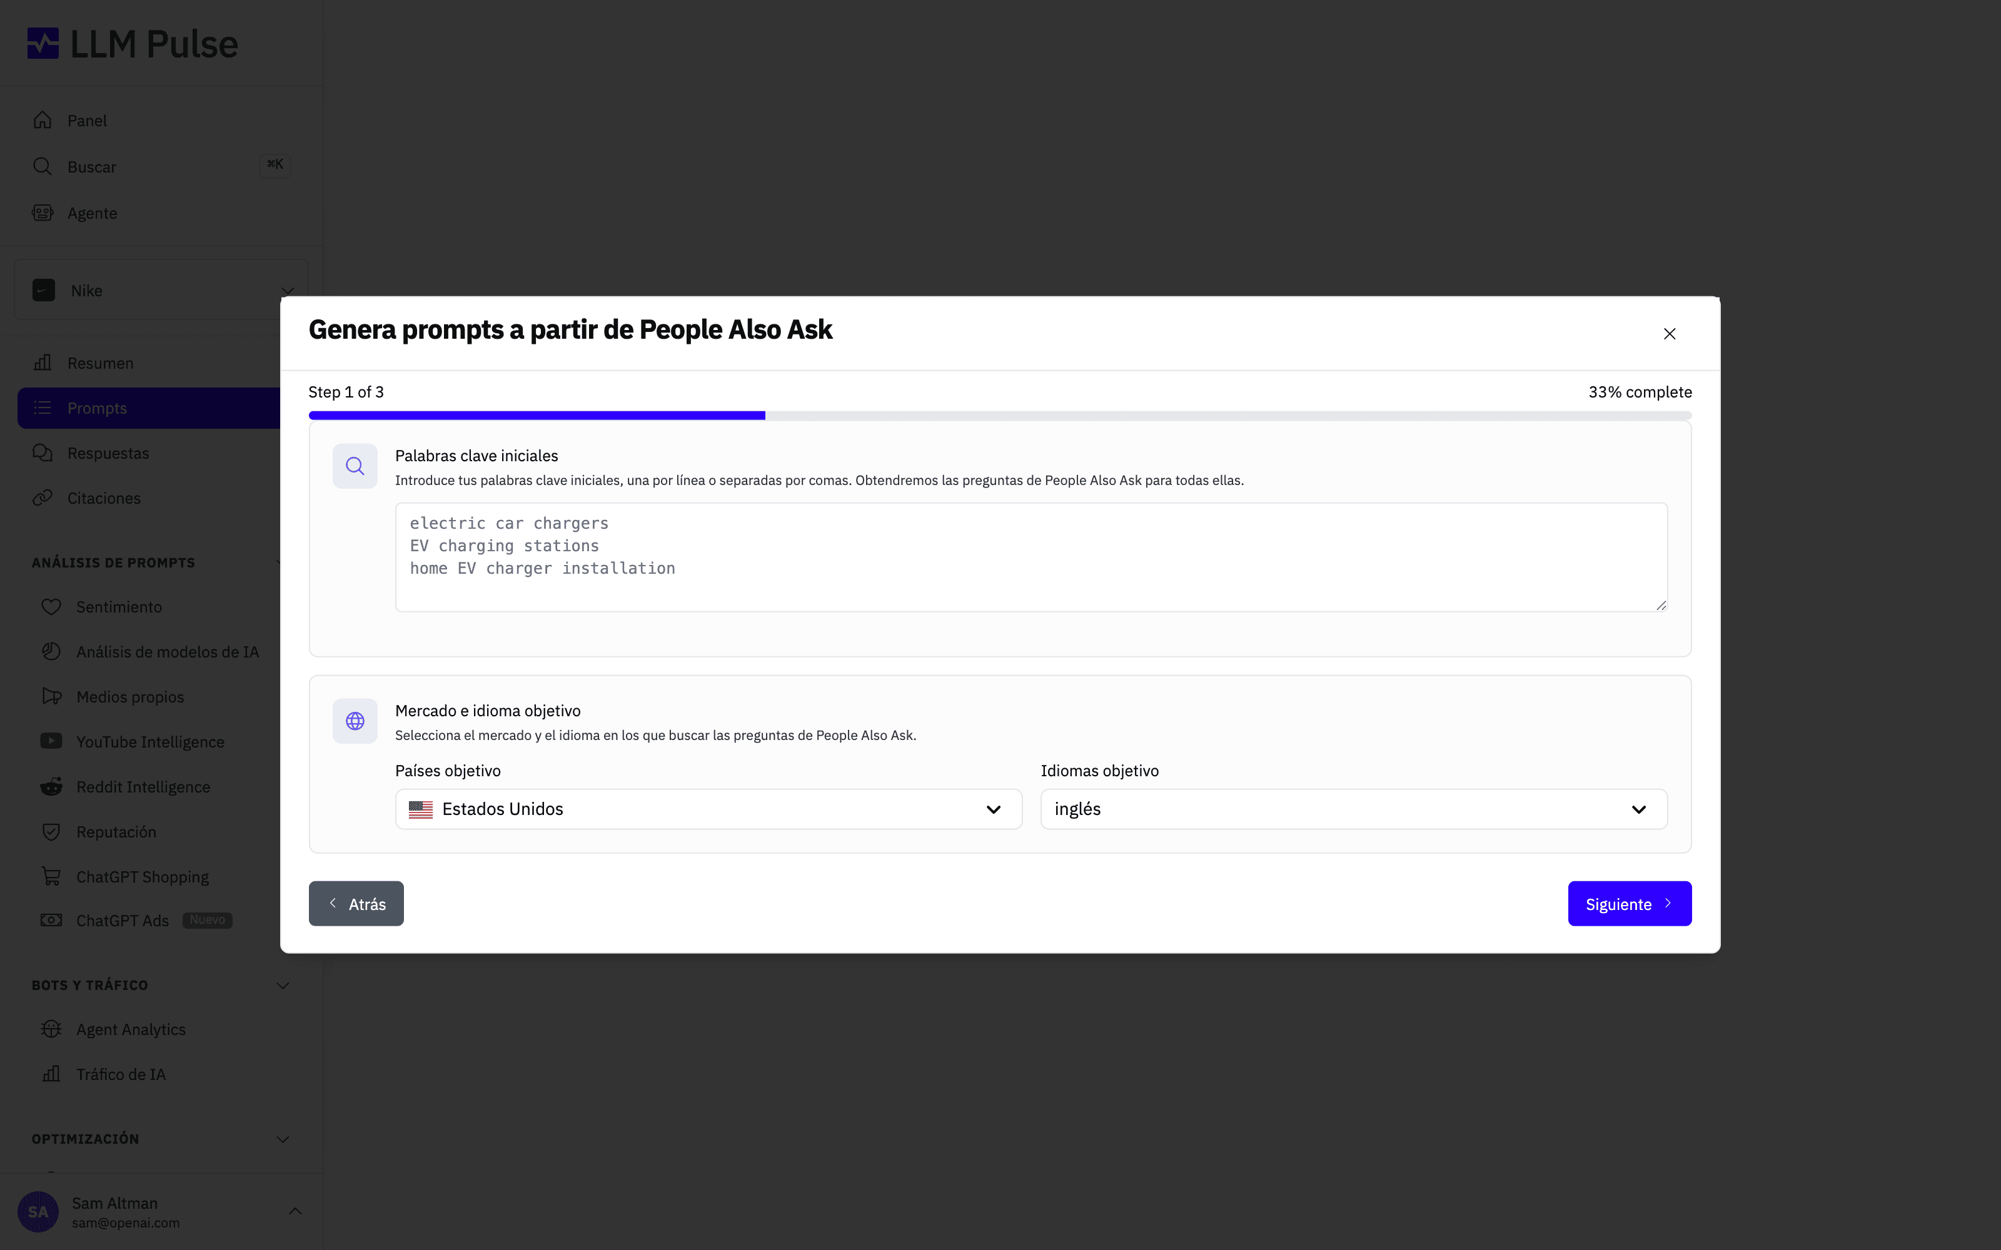Open the Panel home icon
2001x1250 pixels.
click(42, 121)
